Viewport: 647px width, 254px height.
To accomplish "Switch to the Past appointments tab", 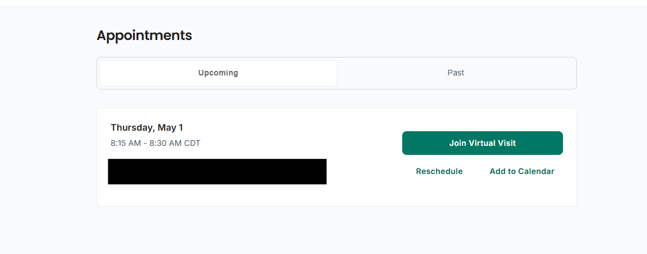I will pyautogui.click(x=456, y=73).
